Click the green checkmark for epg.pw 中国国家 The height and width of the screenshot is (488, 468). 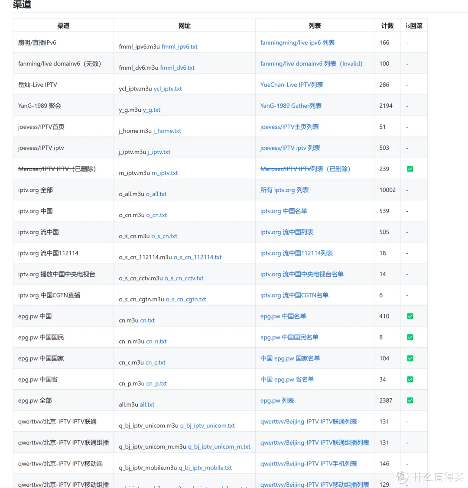410,358
